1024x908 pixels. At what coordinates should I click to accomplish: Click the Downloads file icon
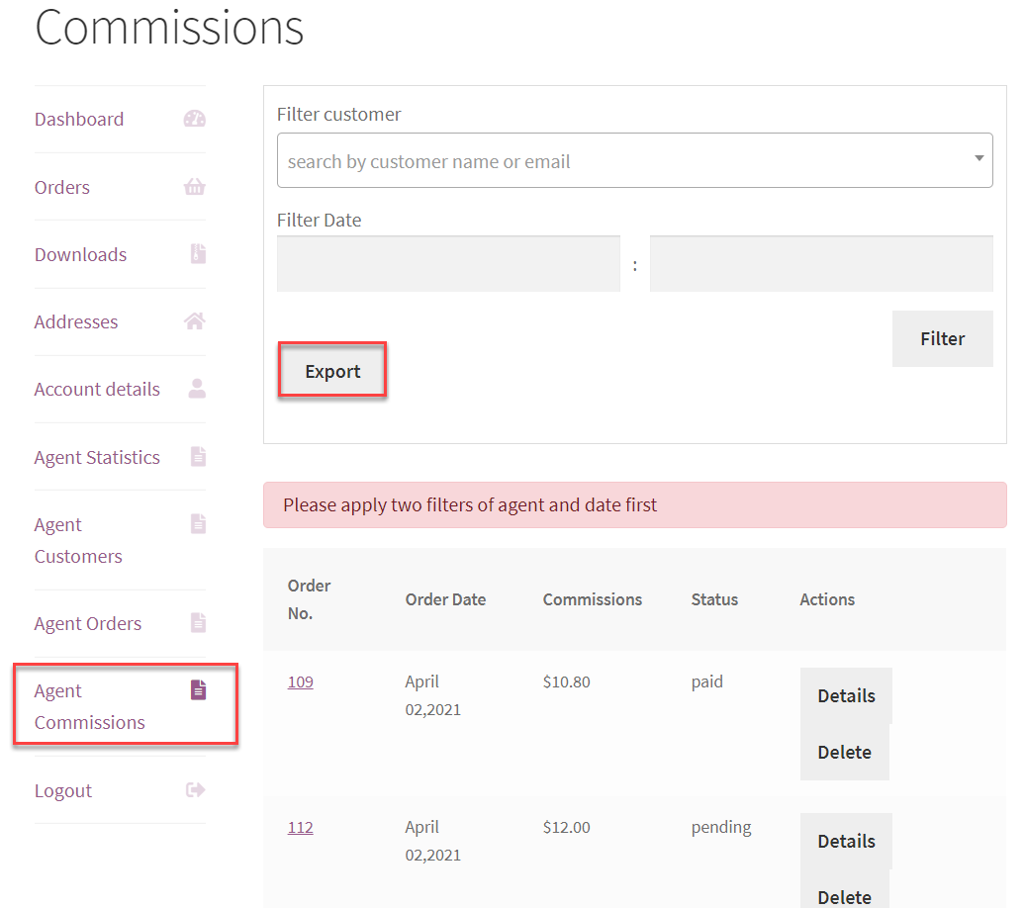[198, 254]
